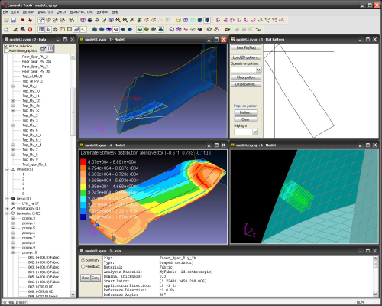
Task: Select the blue wireframe display mode icon
Action: coord(186,20)
